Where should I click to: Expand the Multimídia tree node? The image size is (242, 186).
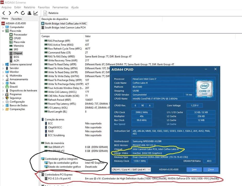click(3, 76)
